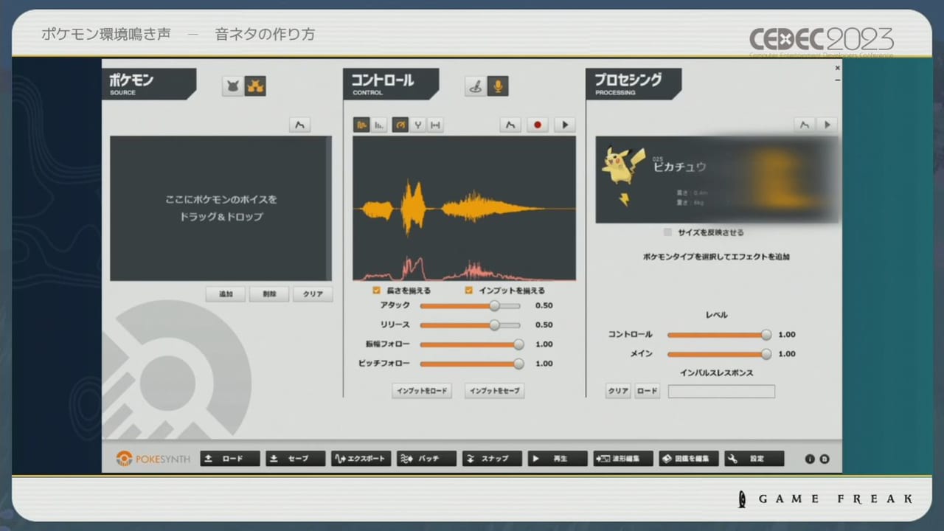
Task: Adjust the メイン level slider
Action: [x=719, y=354]
